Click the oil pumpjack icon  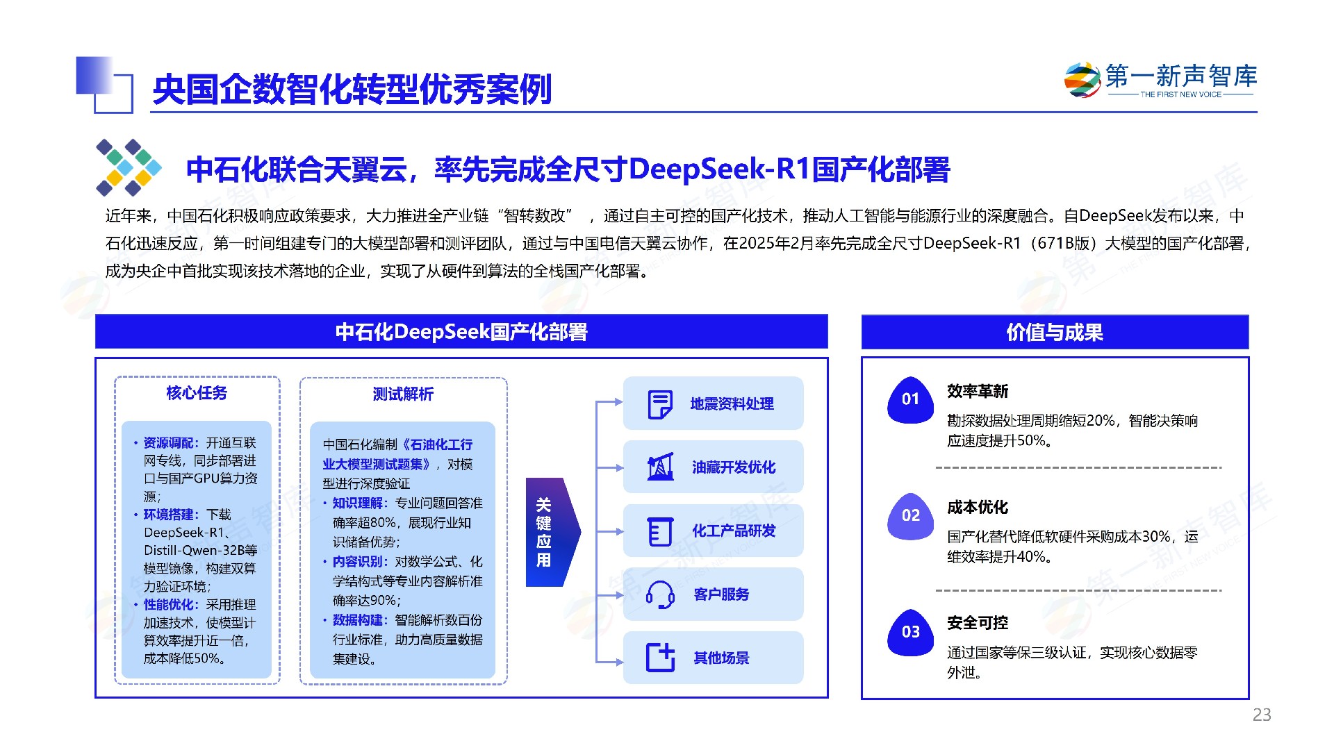point(659,467)
